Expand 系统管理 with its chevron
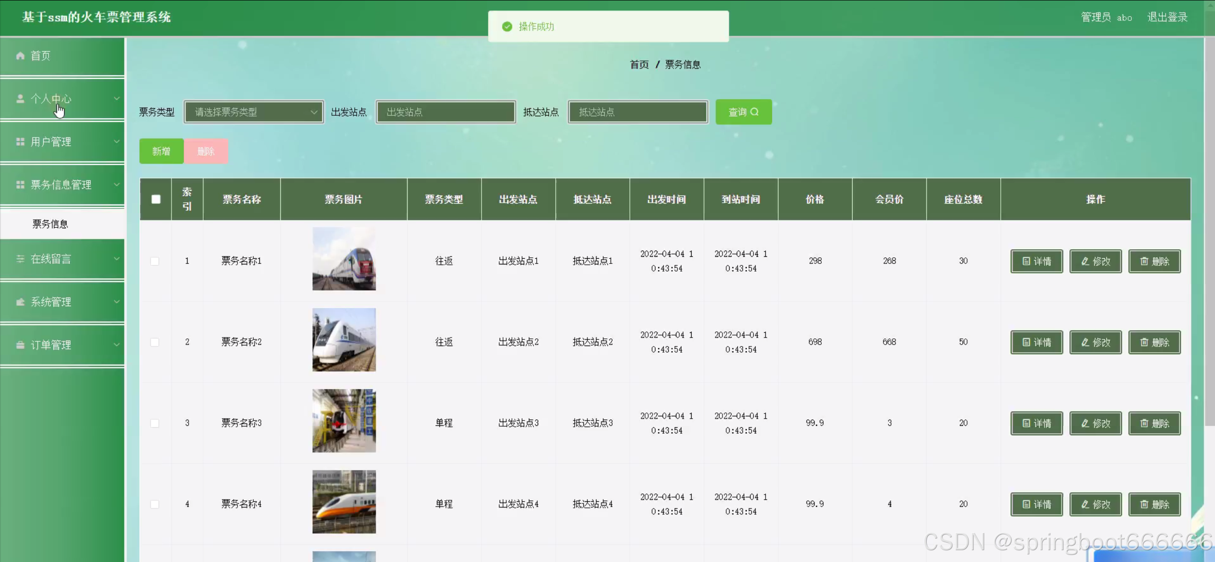This screenshot has height=562, width=1215. pos(116,302)
